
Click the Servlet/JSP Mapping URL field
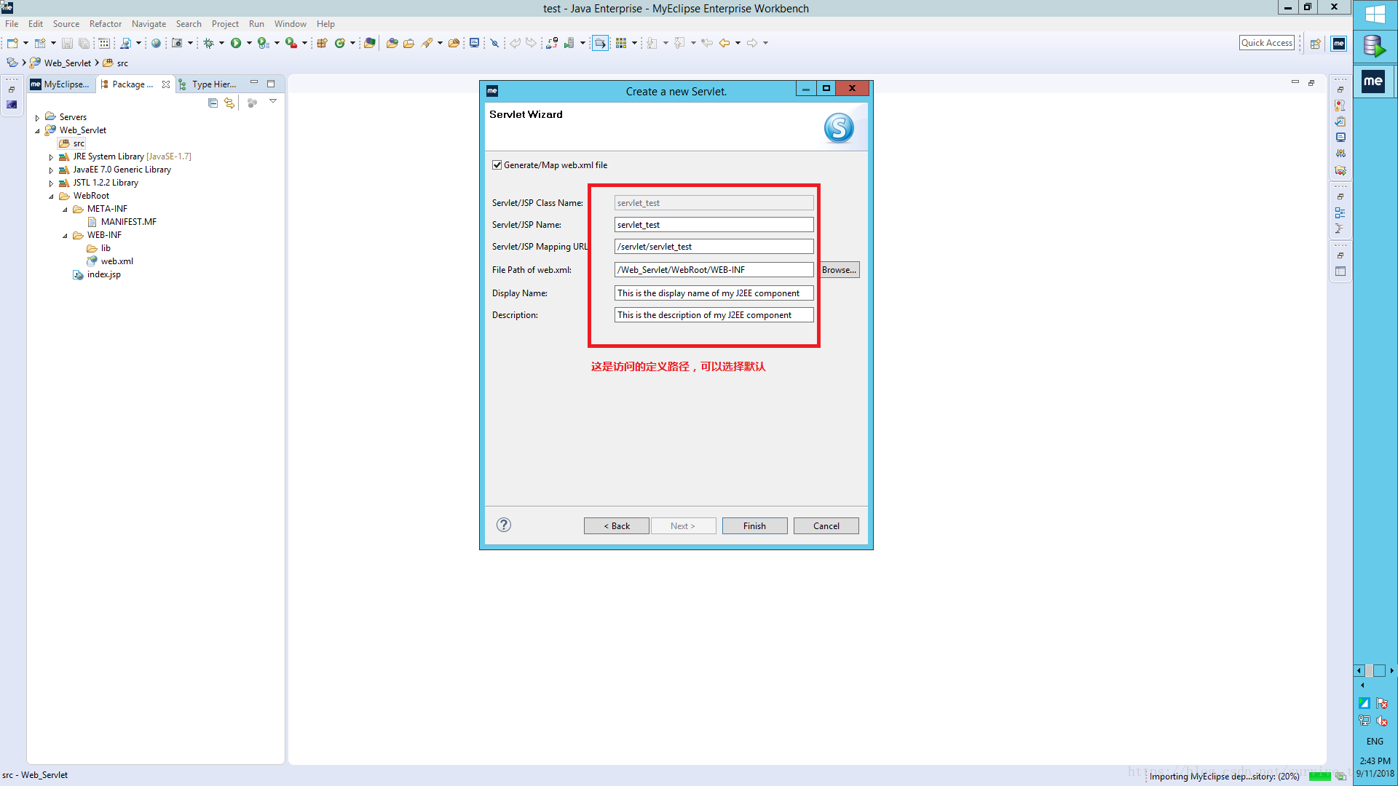714,247
